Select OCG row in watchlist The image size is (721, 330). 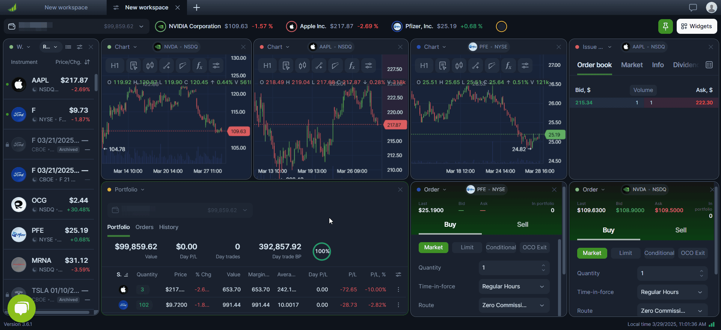coord(49,205)
